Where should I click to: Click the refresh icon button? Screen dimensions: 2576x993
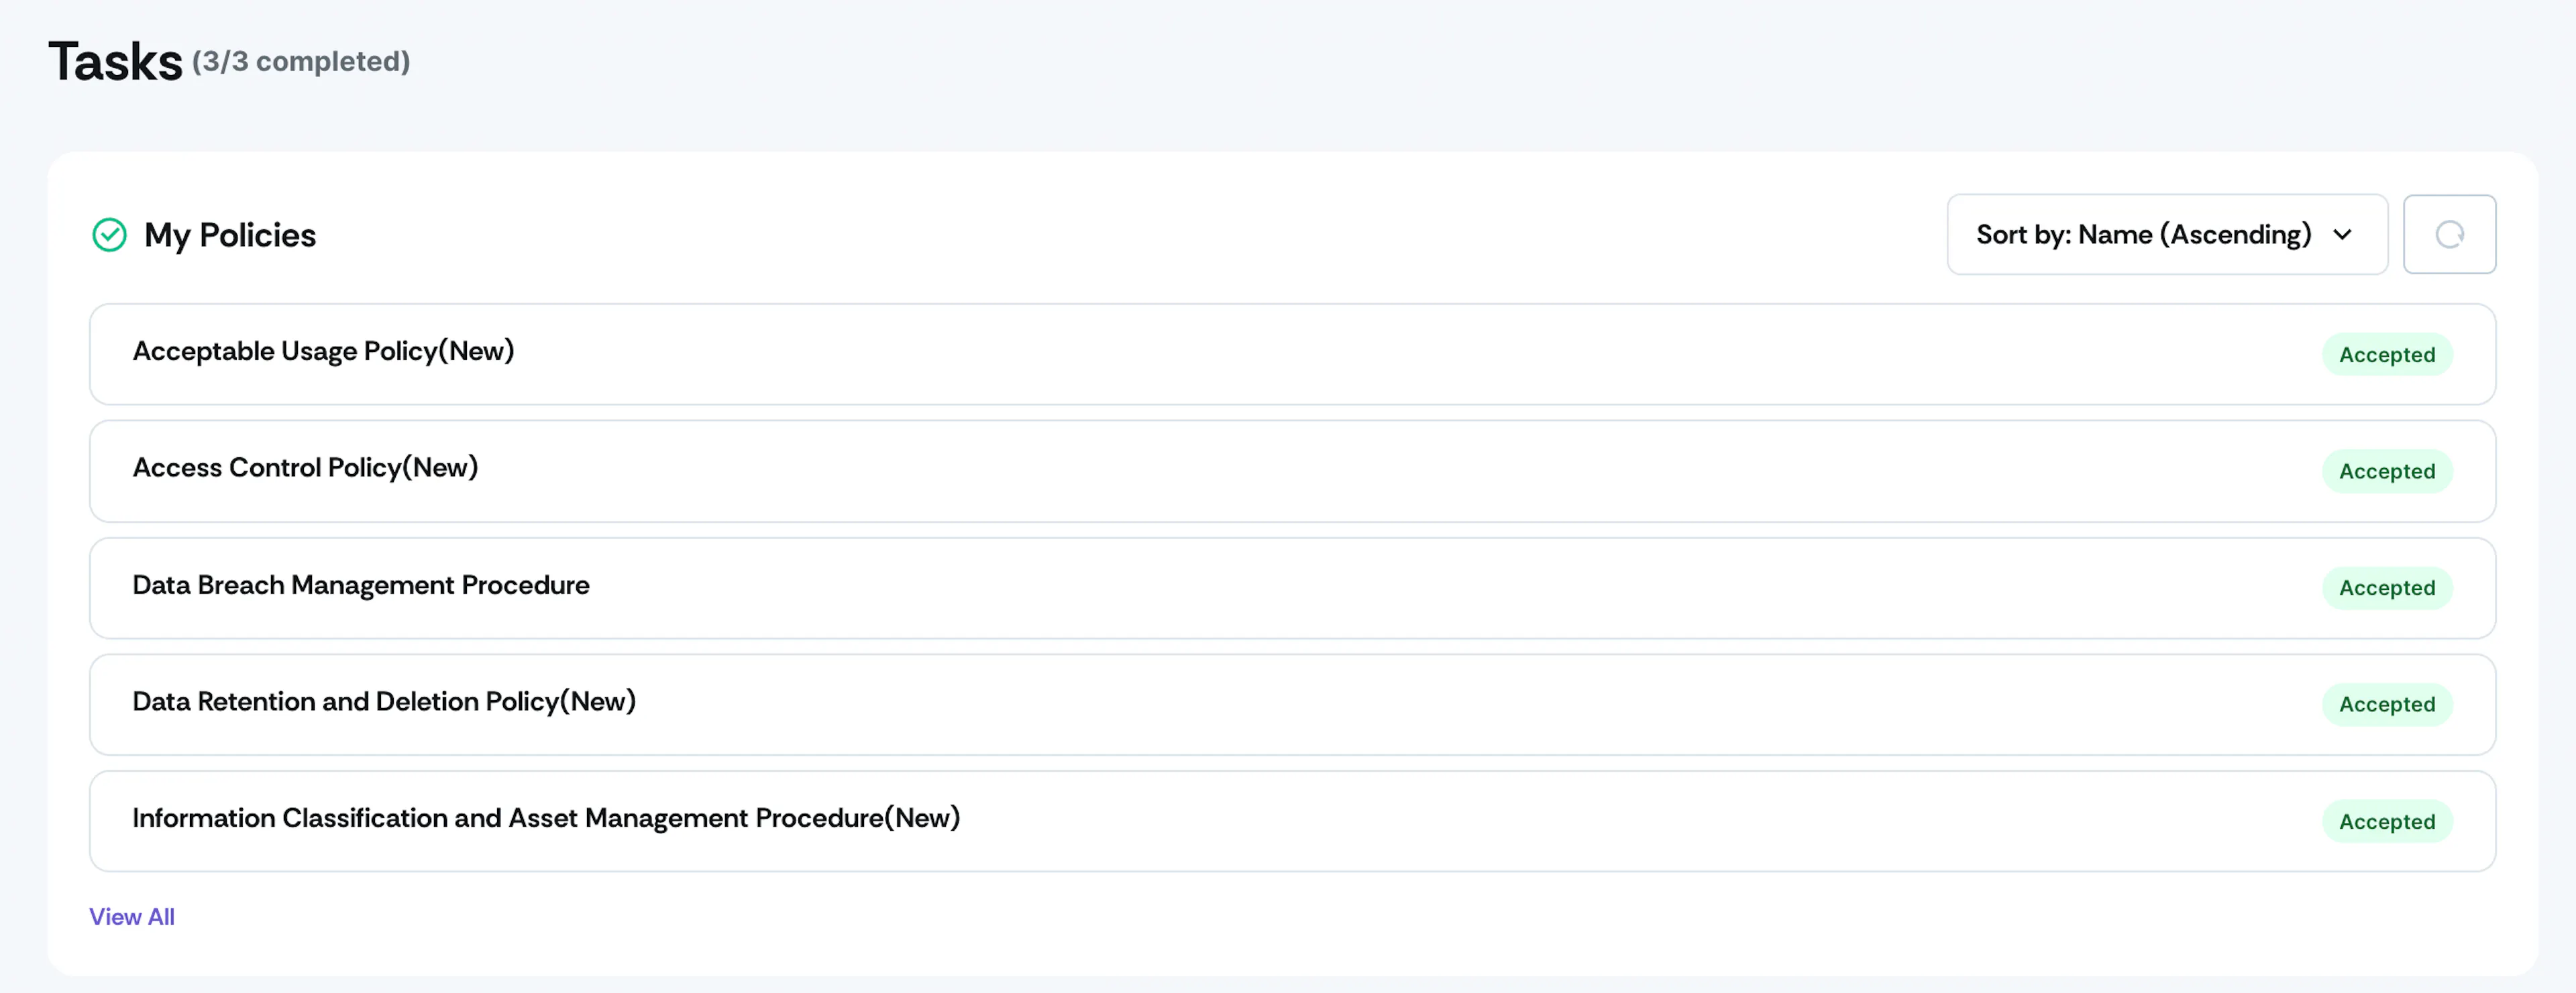click(2449, 235)
